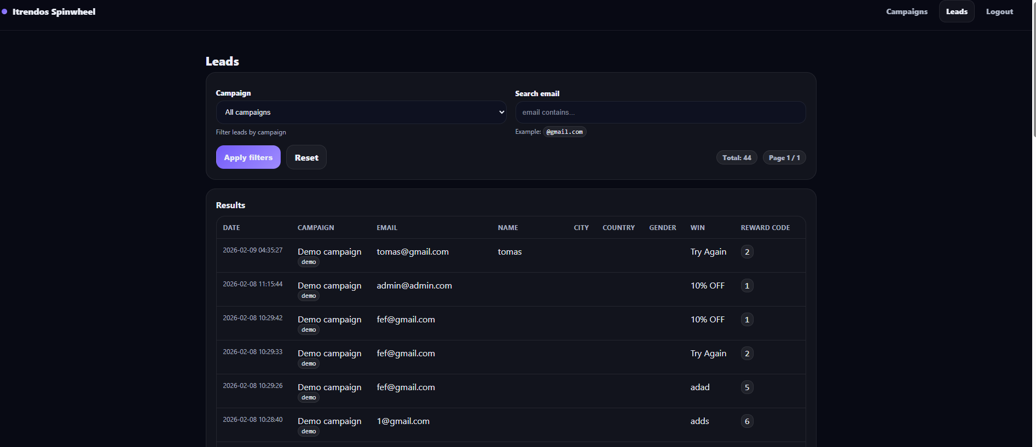Open the Itrendos Spinwheel home link
The height and width of the screenshot is (447, 1036).
54,11
